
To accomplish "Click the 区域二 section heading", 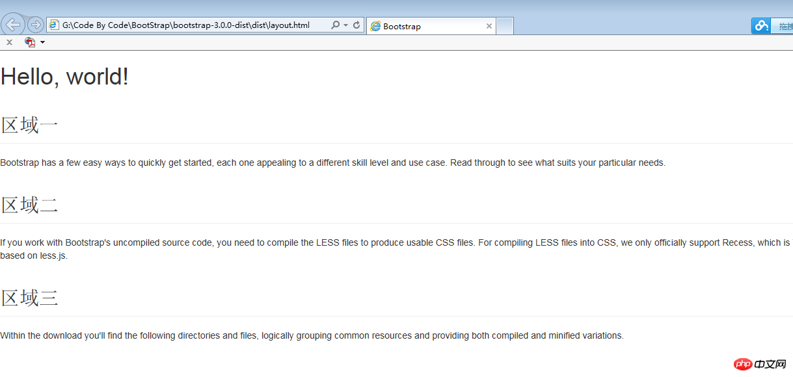I will (x=30, y=205).
